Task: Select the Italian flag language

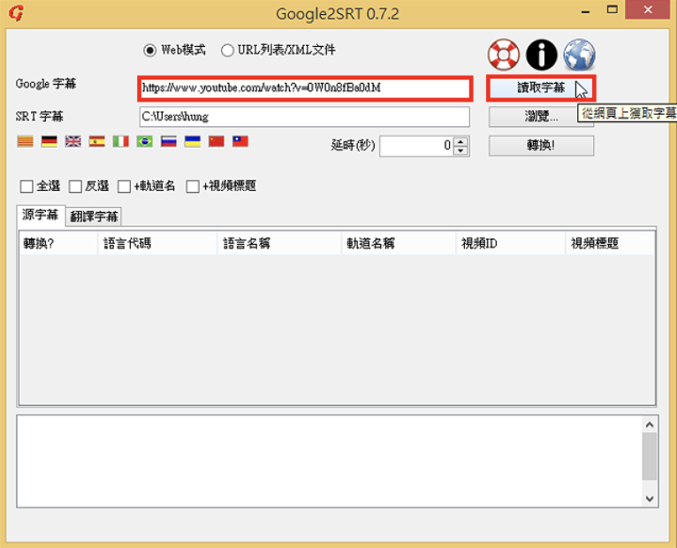Action: (121, 141)
